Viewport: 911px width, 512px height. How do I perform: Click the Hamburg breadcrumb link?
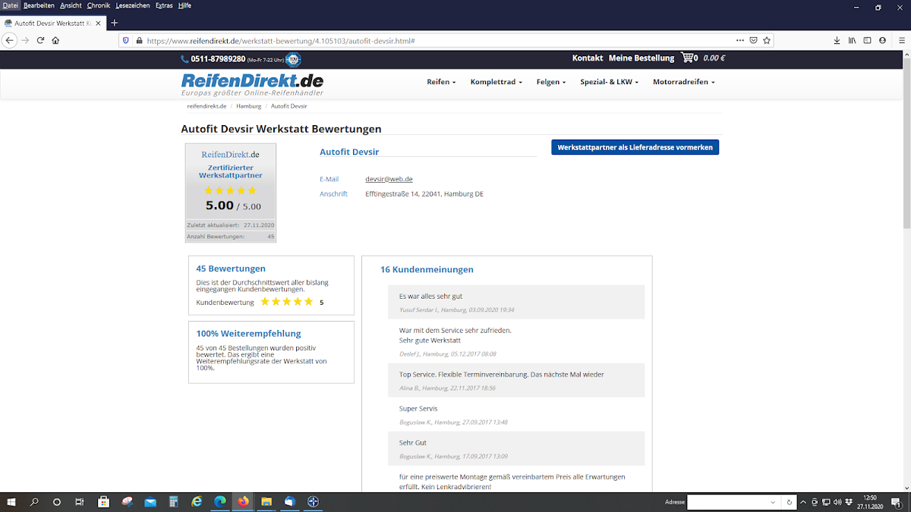[248, 106]
